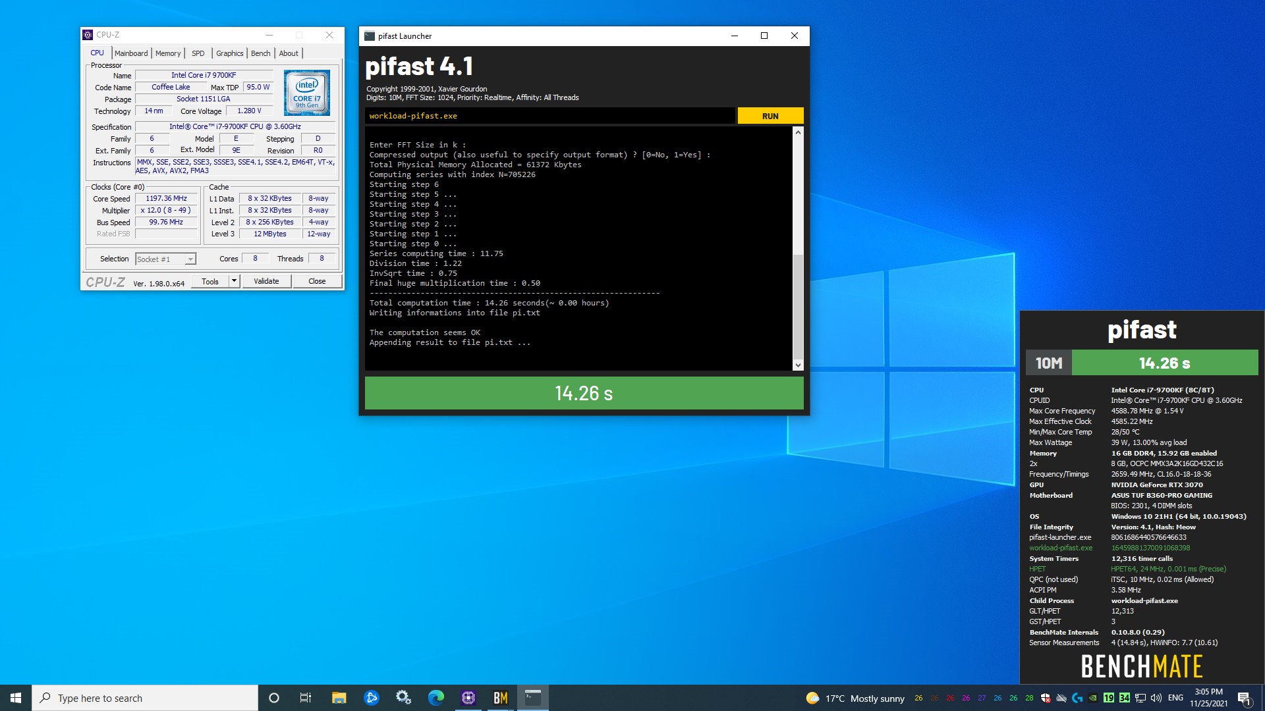This screenshot has height=711, width=1265.
Task: Expand Socket #1 selection dropdown
Action: [190, 259]
